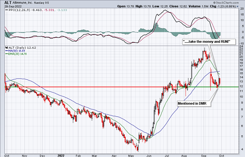Click the PPO axis label -10
Image resolution: width=245 pixels, height=157 pixels.
coord(242,44)
